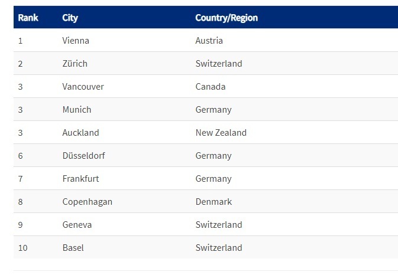Select the Canada country cell
Image resolution: width=398 pixels, height=275 pixels.
click(211, 87)
